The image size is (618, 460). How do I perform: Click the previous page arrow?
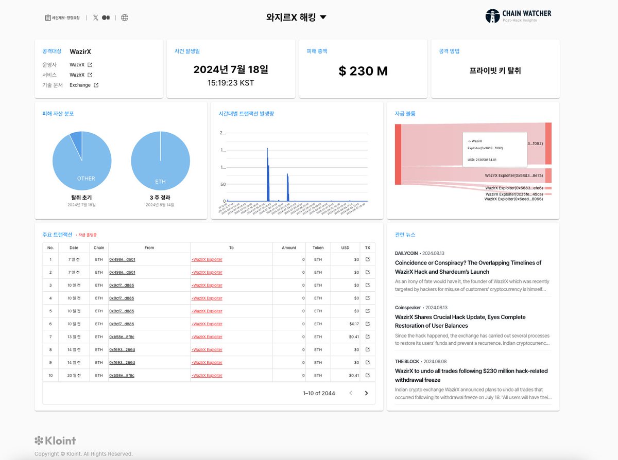[x=351, y=393]
